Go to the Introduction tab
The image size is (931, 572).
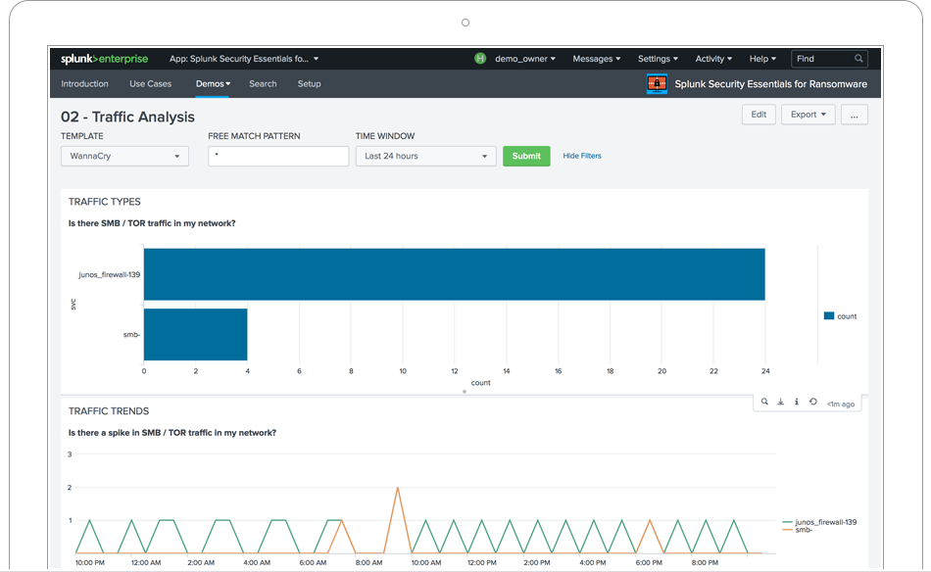coord(84,83)
